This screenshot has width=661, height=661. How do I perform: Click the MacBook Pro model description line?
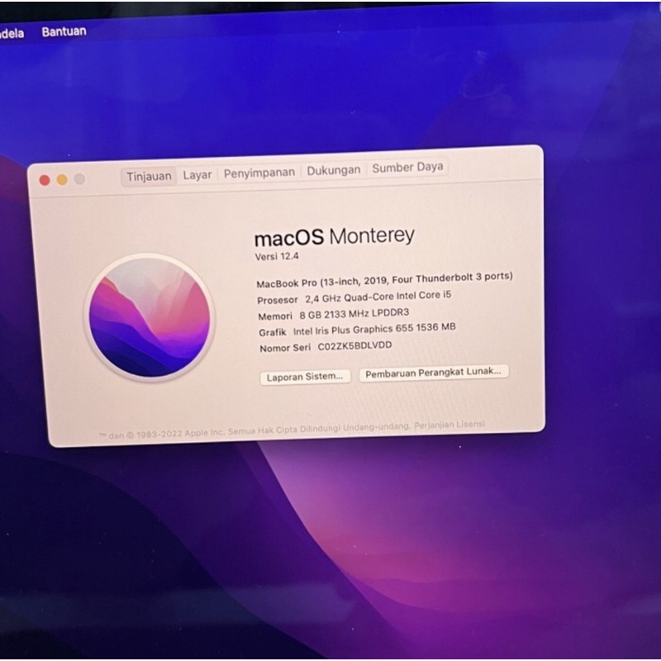click(x=384, y=280)
